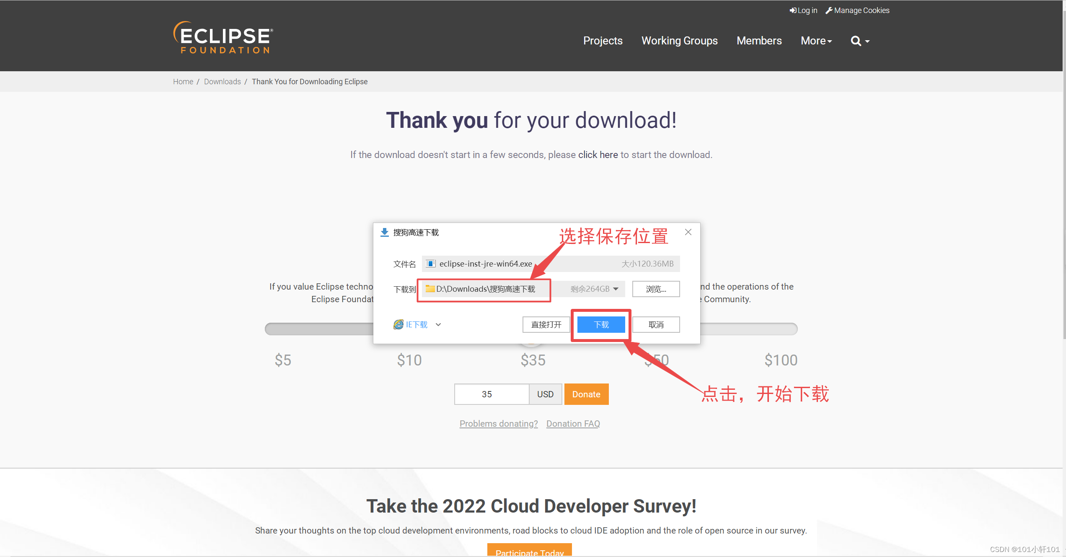Close the Sogou download dialog
The width and height of the screenshot is (1066, 557).
coord(688,232)
